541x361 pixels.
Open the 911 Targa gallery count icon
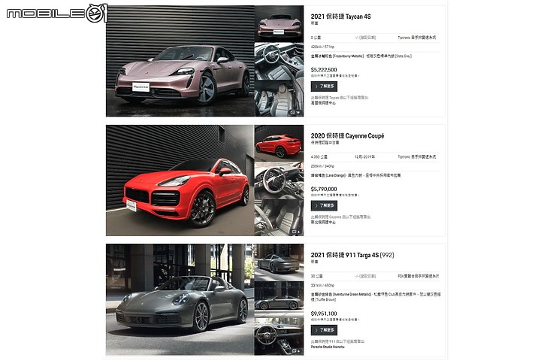pyautogui.click(x=295, y=351)
